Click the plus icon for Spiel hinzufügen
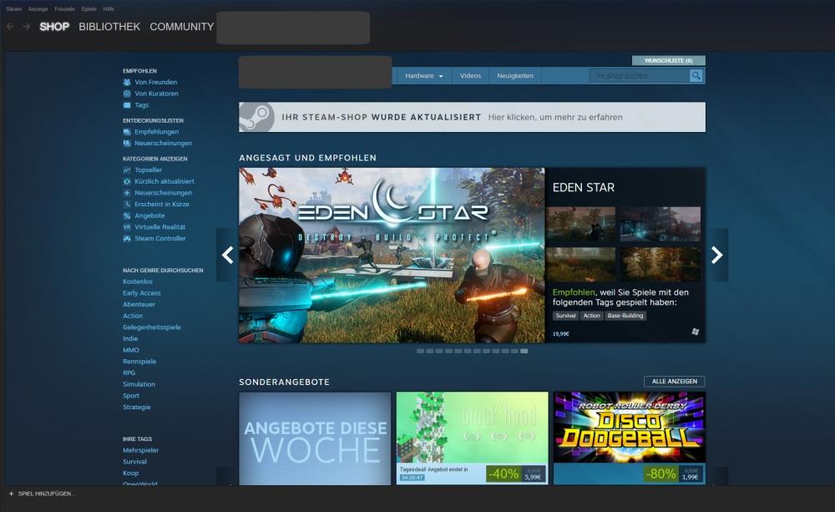 (x=11, y=494)
